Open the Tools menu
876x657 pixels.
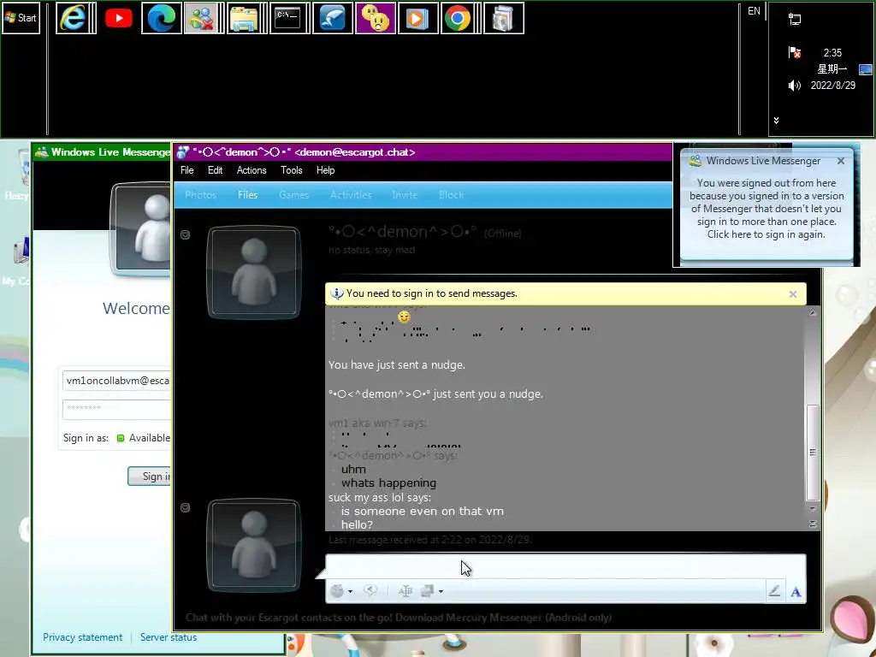pyautogui.click(x=291, y=170)
